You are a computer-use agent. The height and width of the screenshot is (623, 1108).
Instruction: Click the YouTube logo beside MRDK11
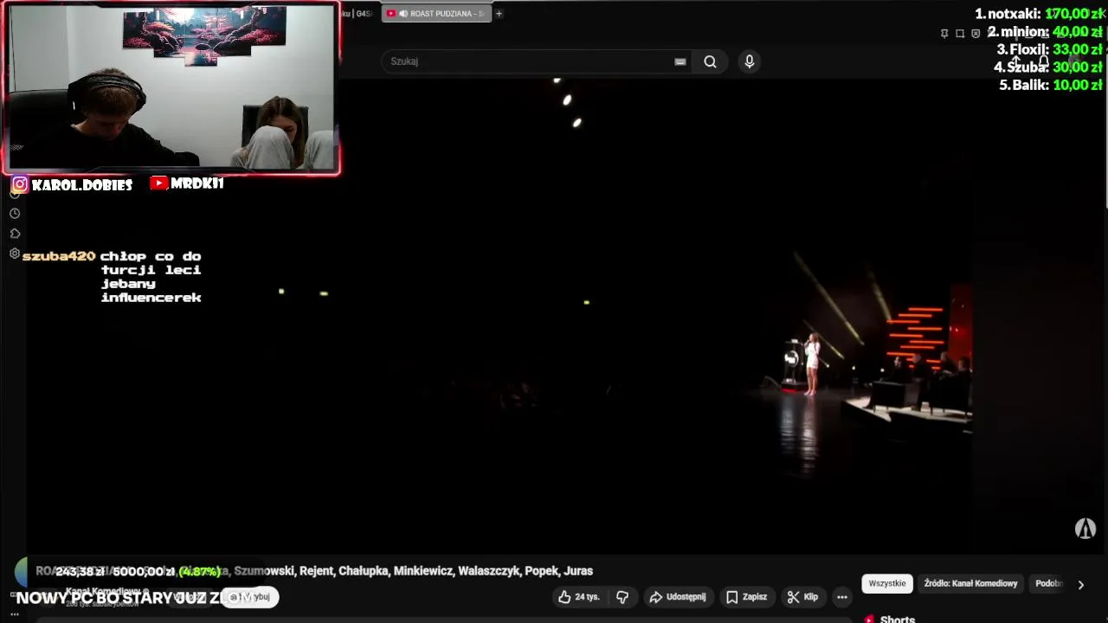pyautogui.click(x=158, y=183)
